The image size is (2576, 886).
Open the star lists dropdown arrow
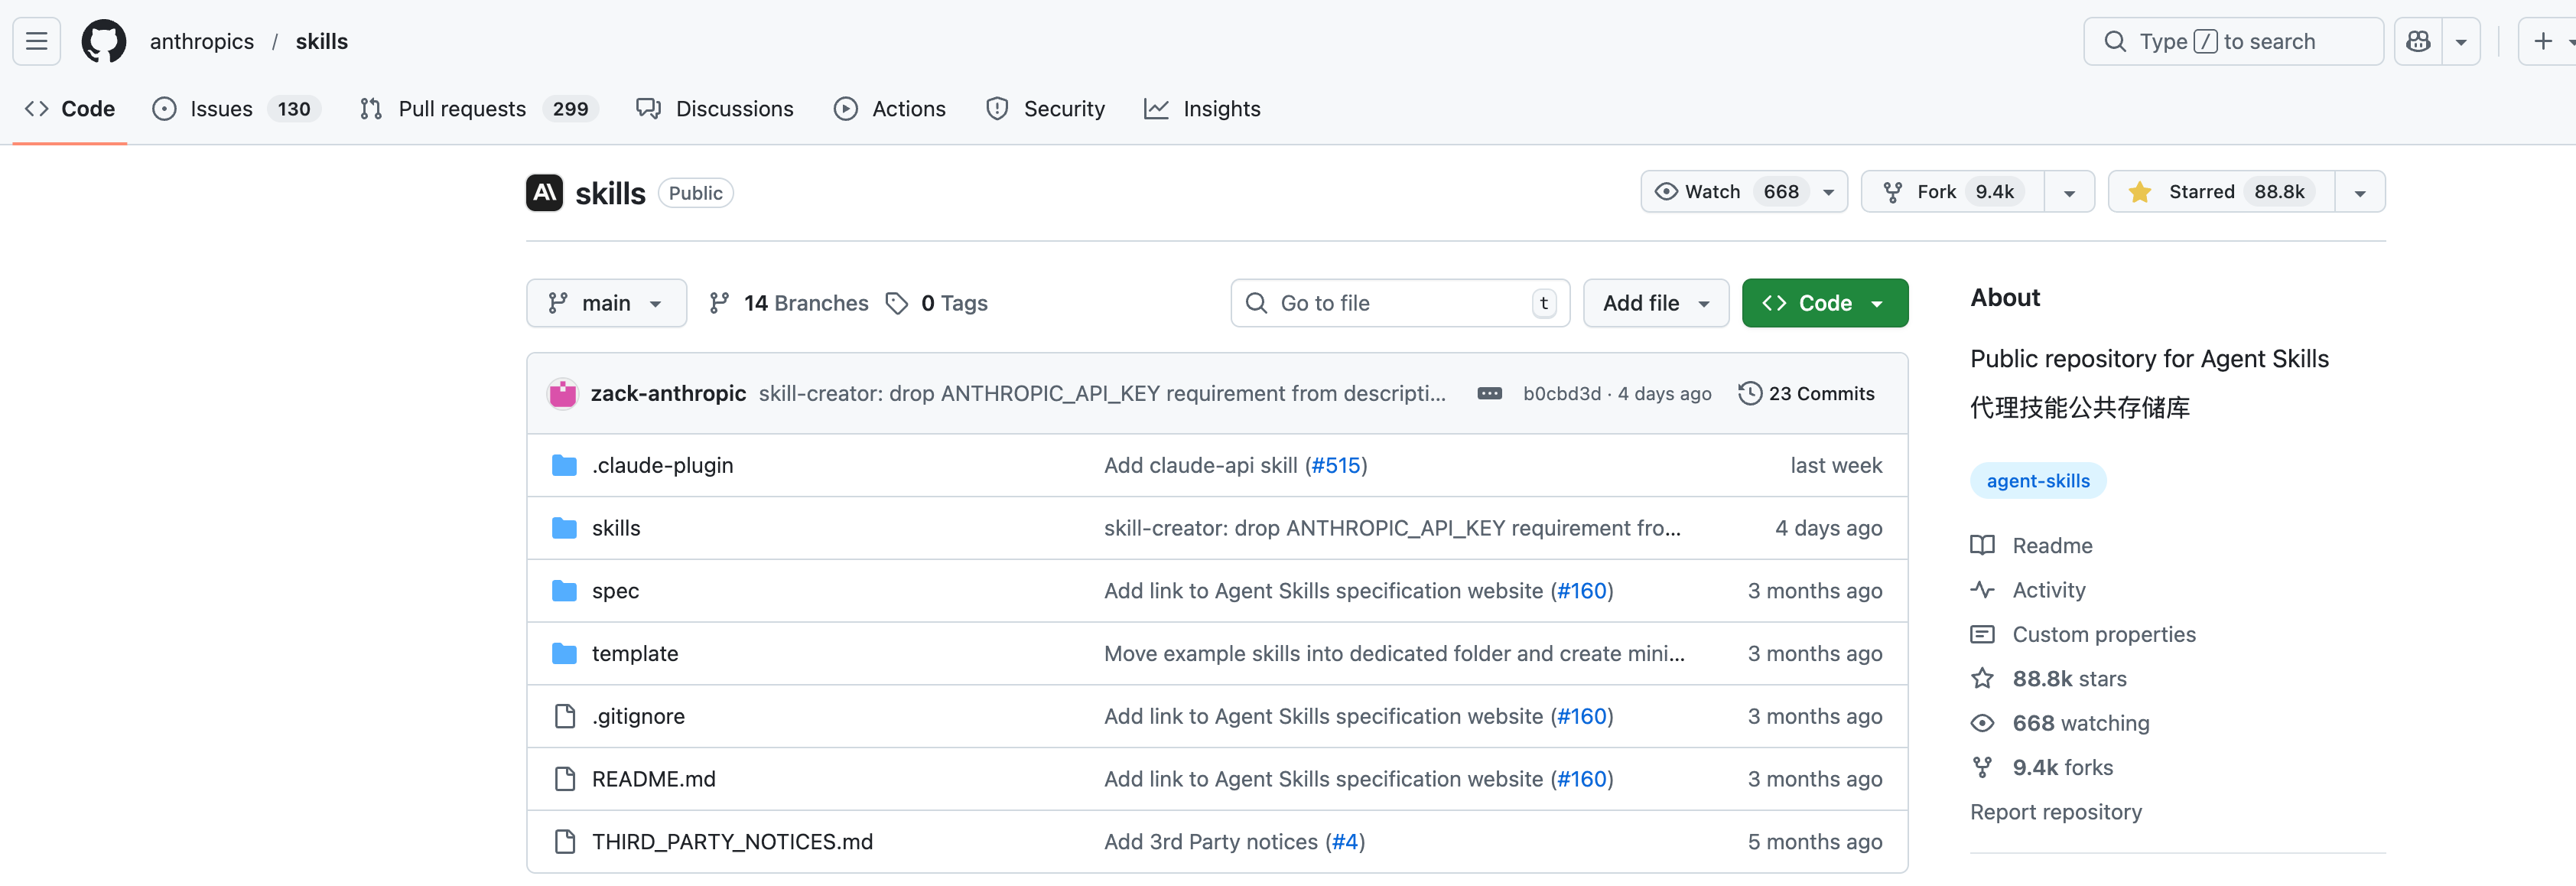pos(2359,192)
